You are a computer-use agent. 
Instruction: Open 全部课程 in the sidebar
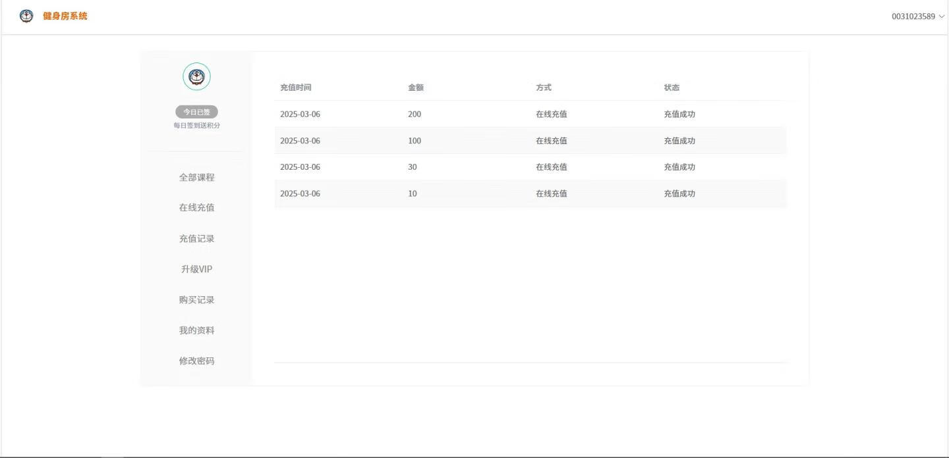196,178
